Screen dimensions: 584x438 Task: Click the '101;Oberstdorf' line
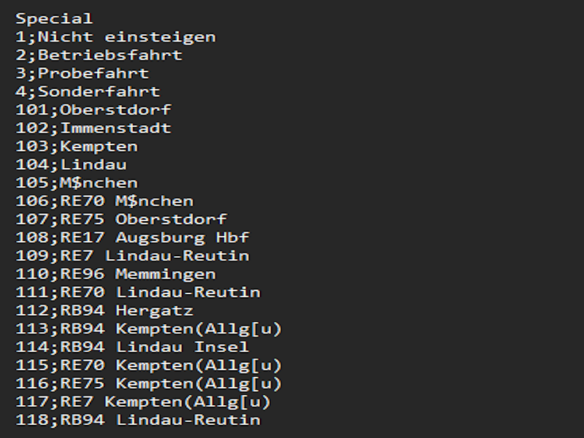[x=93, y=109]
